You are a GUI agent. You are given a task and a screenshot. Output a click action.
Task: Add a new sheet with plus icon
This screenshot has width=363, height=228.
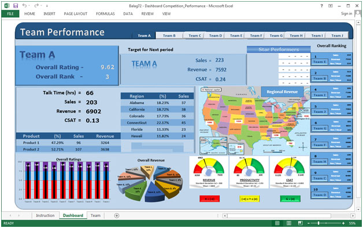(x=117, y=215)
